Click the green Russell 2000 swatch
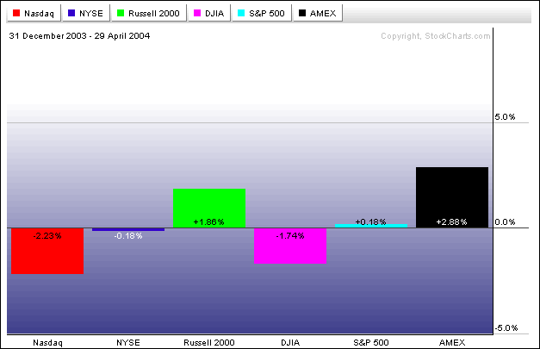 [121, 13]
